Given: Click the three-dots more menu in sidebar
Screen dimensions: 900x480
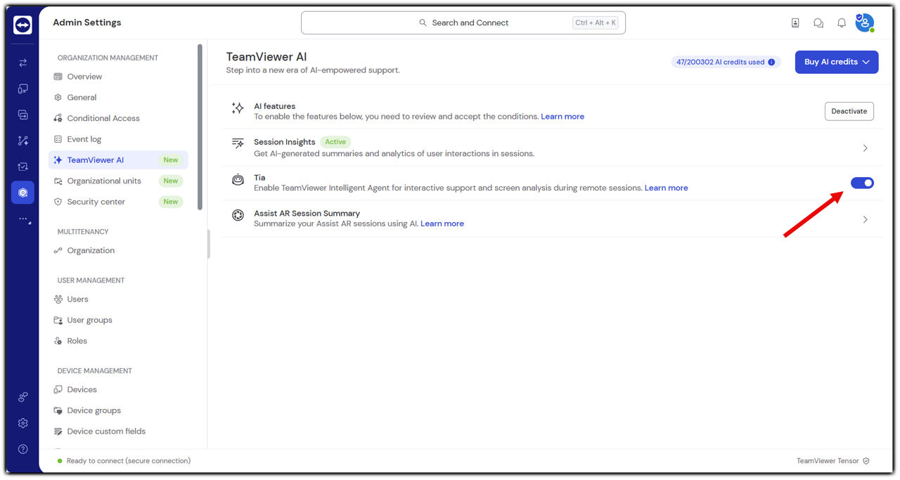Looking at the screenshot, I should click(22, 219).
